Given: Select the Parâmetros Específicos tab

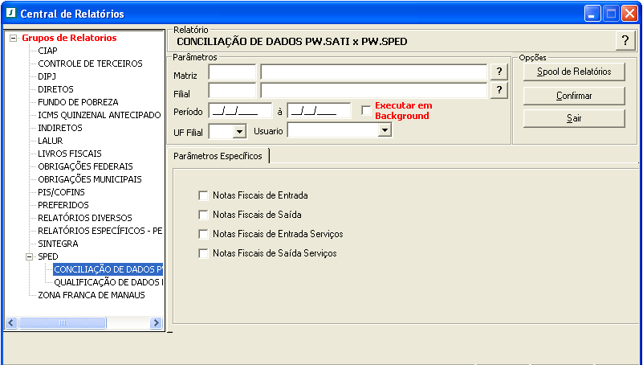Looking at the screenshot, I should (218, 156).
